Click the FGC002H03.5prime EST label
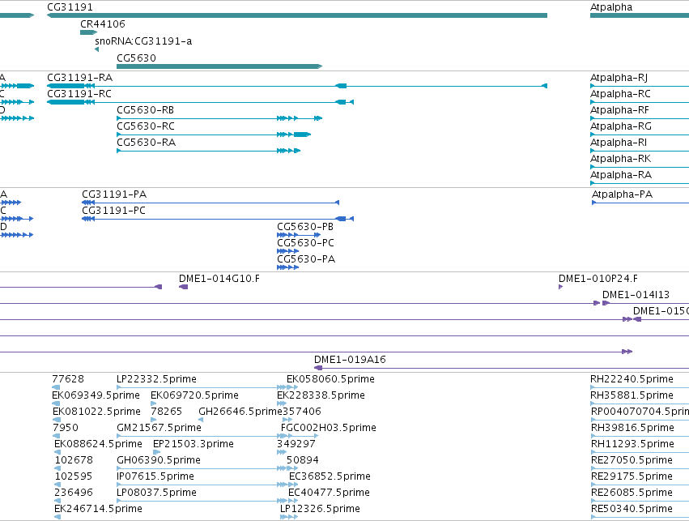689x521 pixels. pos(328,428)
